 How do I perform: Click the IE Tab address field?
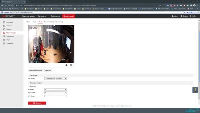[x=97, y=13]
